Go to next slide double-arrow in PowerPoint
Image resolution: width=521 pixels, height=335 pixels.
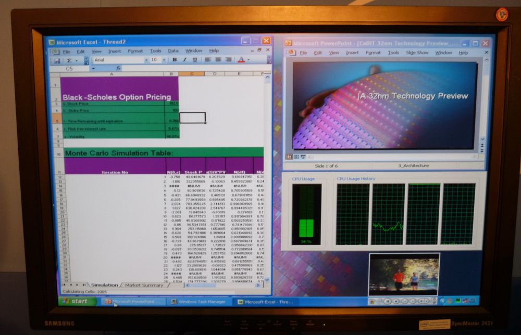point(482,150)
